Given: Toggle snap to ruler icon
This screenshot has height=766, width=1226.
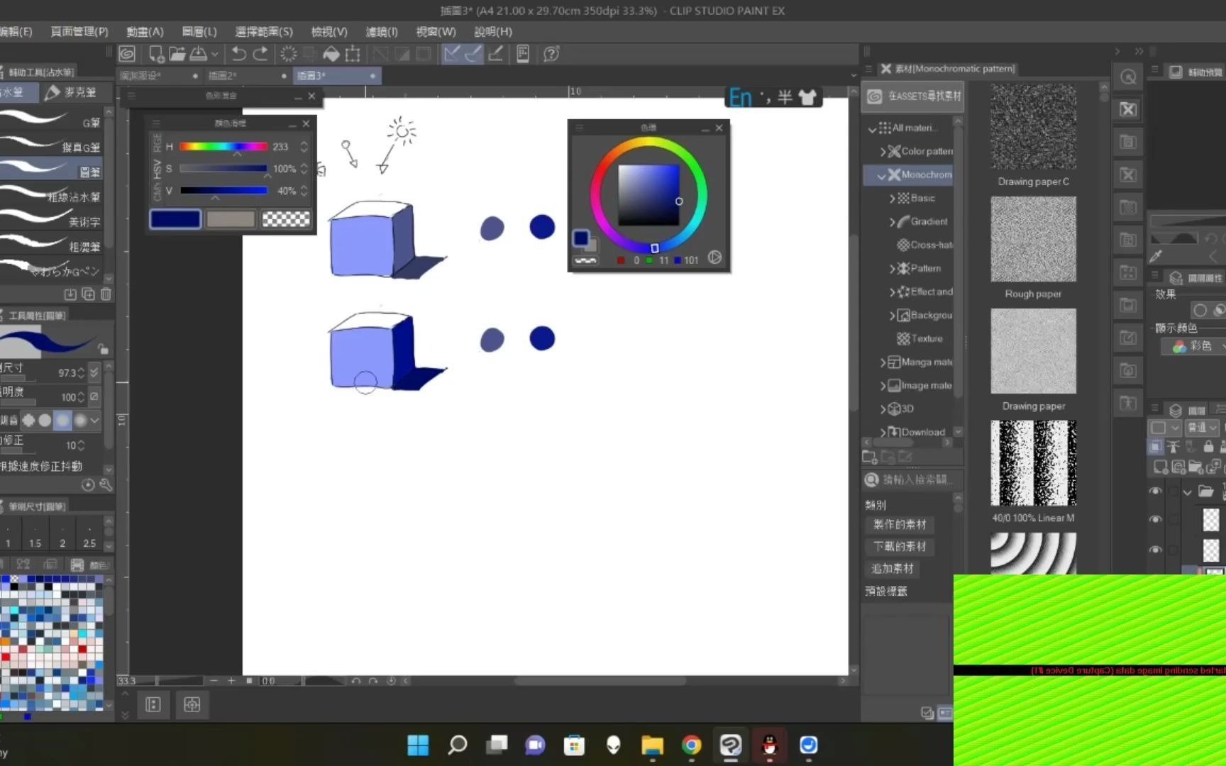Looking at the screenshot, I should [x=451, y=54].
